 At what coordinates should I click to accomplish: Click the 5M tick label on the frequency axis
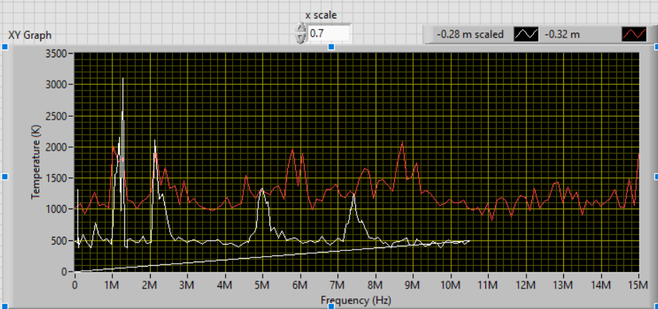coord(262,285)
